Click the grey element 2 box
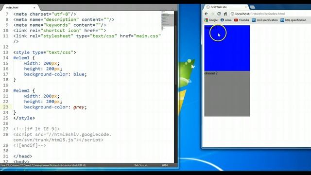 tap(227, 94)
